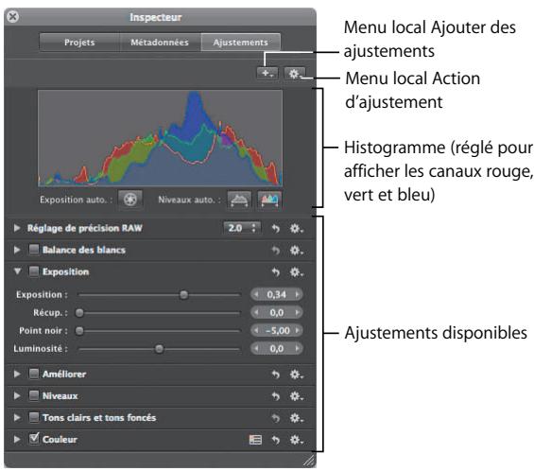This screenshot has width=534, height=471.
Task: Select the Ajustements tab
Action: point(241,43)
